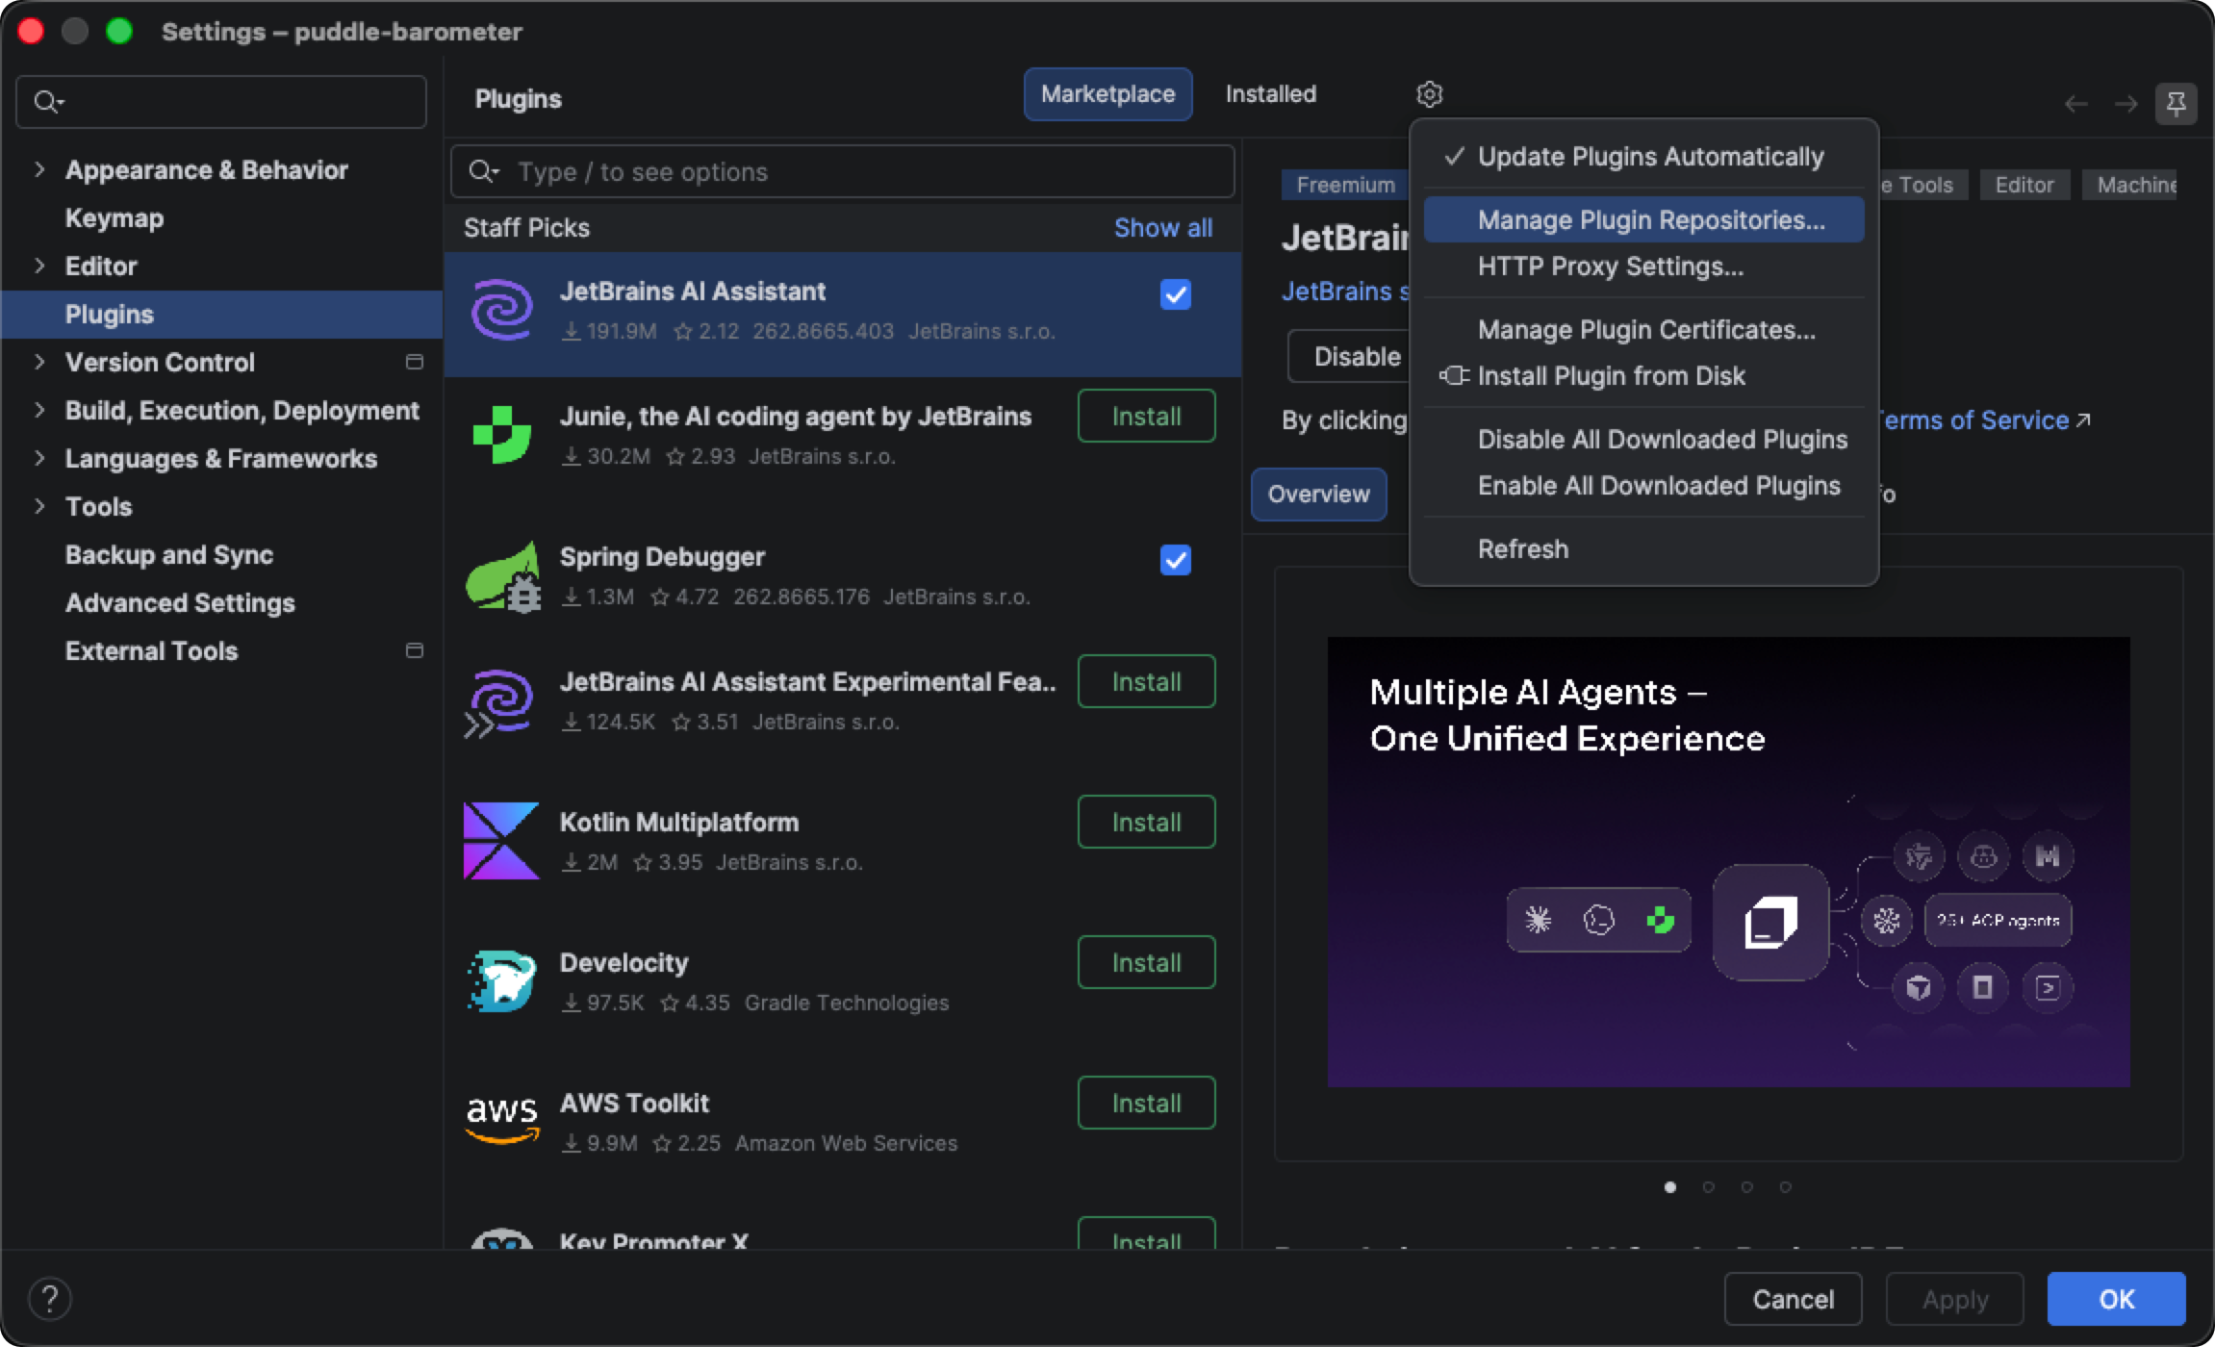Expand the Editor settings section
The height and width of the screenshot is (1347, 2215).
39,266
